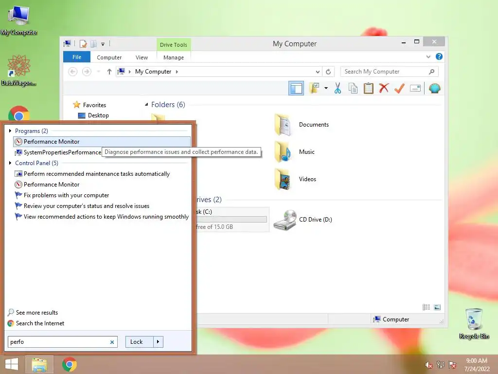
Task: Click the folder options icon in toolbar
Action: [x=315, y=88]
